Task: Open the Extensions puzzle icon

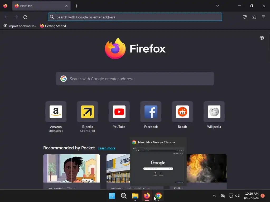Action: (254, 17)
